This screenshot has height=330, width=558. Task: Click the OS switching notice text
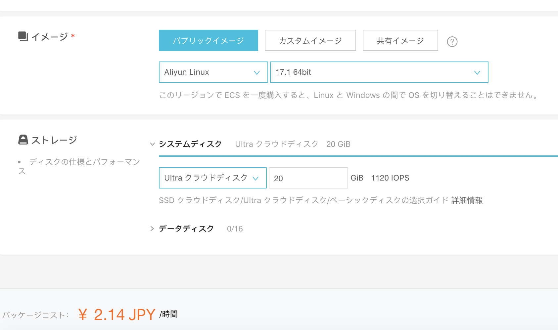pyautogui.click(x=349, y=95)
